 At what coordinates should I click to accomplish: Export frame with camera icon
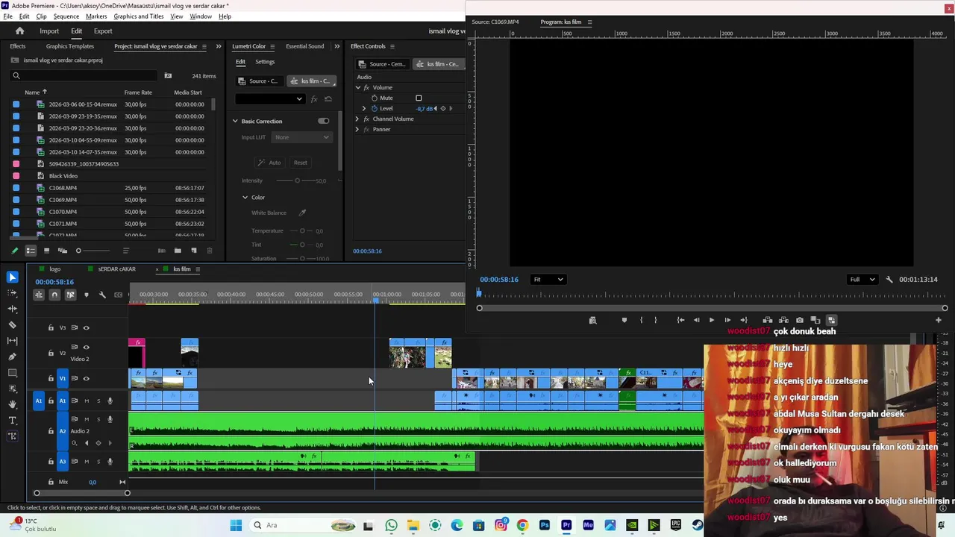(800, 320)
